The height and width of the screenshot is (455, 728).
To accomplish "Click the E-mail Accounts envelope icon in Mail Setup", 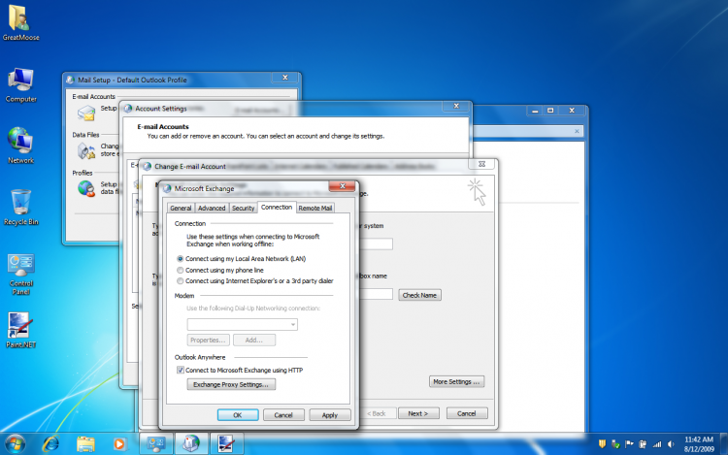I will tap(85, 113).
